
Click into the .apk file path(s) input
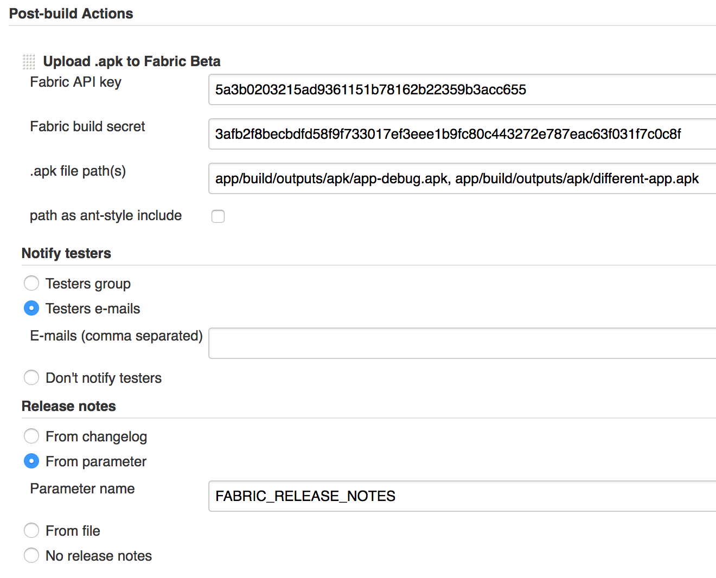462,178
